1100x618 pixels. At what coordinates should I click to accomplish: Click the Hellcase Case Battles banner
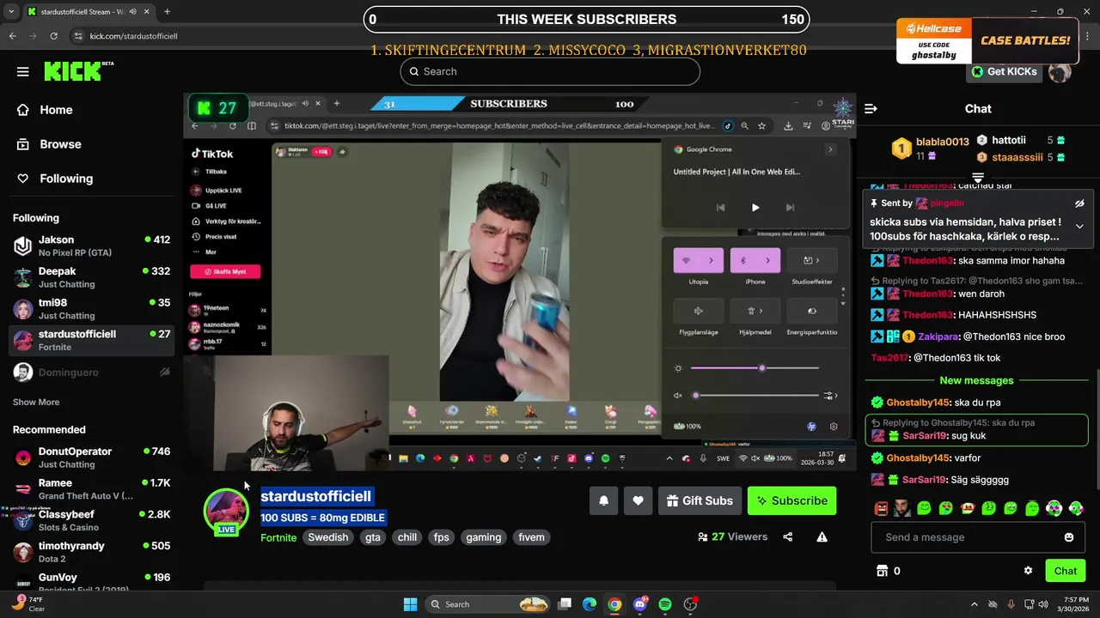(x=988, y=42)
